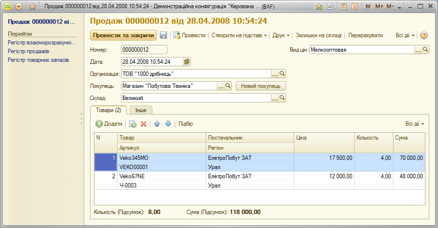Open the table Всі дії dropdown
This screenshot has height=228, width=438.
[415, 124]
